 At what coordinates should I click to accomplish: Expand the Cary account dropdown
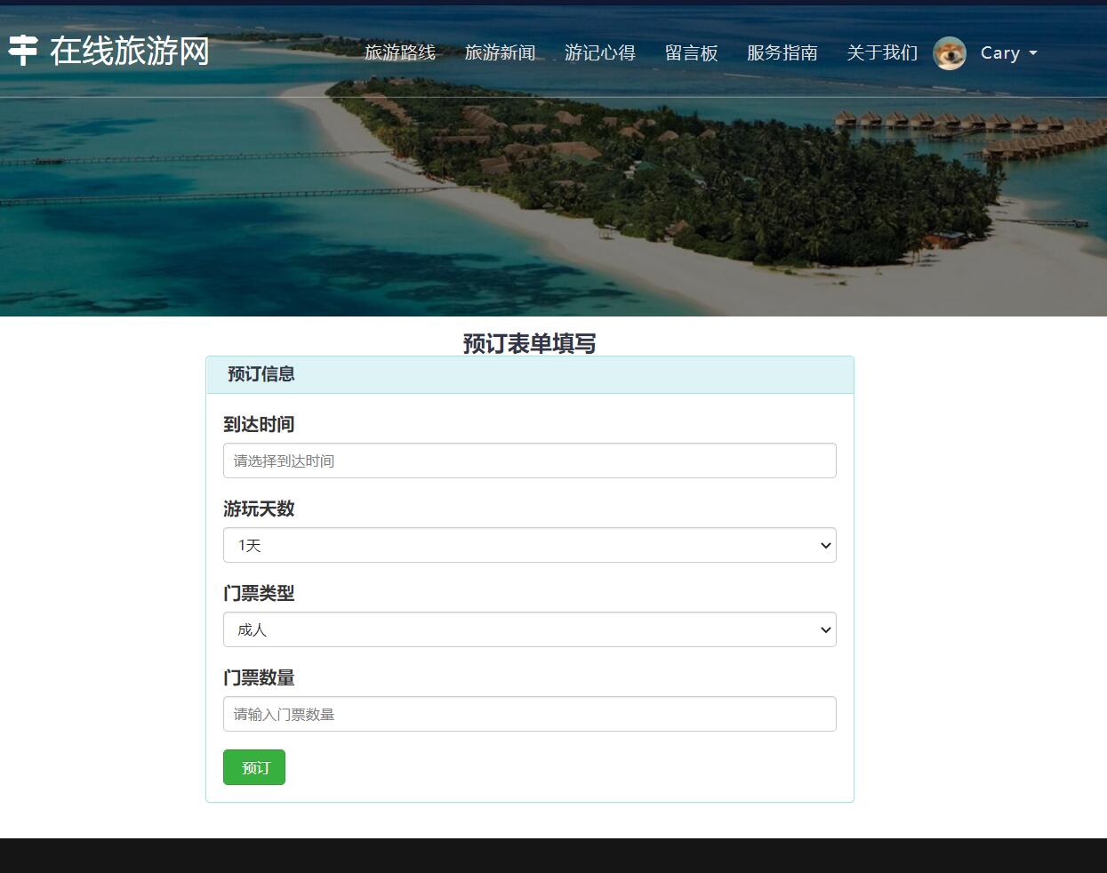point(1008,53)
